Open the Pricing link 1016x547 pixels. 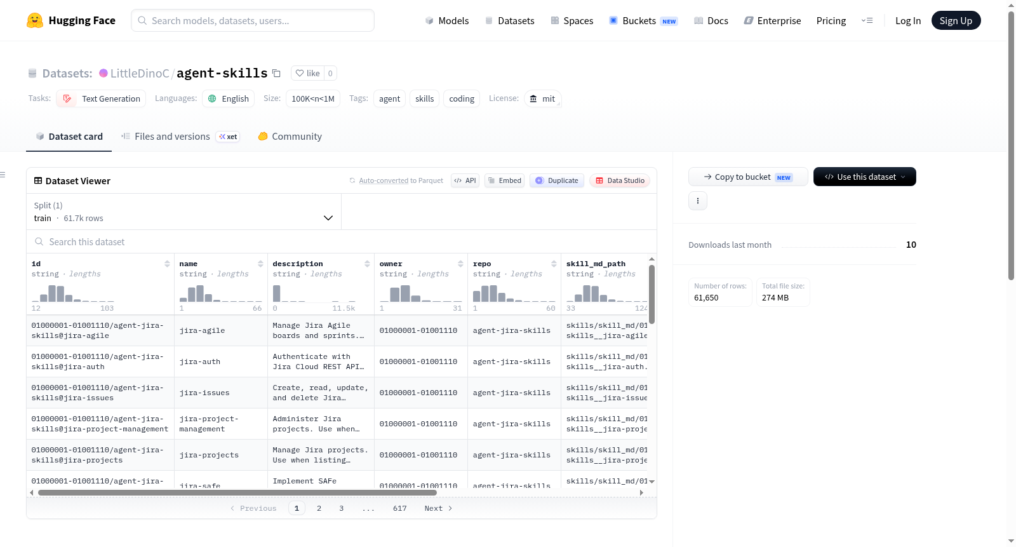pos(831,20)
